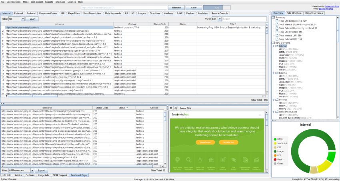Open the Configuration menu

[x=14, y=2]
